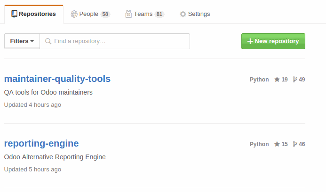Click the People count badge 58

105,14
